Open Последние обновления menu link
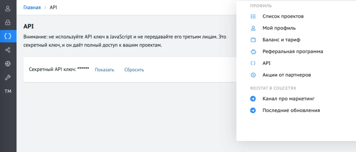The width and height of the screenshot is (356, 152). [x=291, y=110]
